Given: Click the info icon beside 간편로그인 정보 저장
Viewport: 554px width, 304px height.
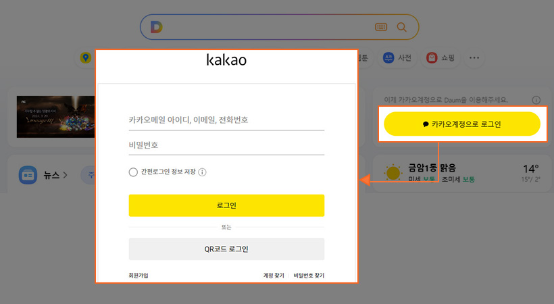Looking at the screenshot, I should 202,172.
